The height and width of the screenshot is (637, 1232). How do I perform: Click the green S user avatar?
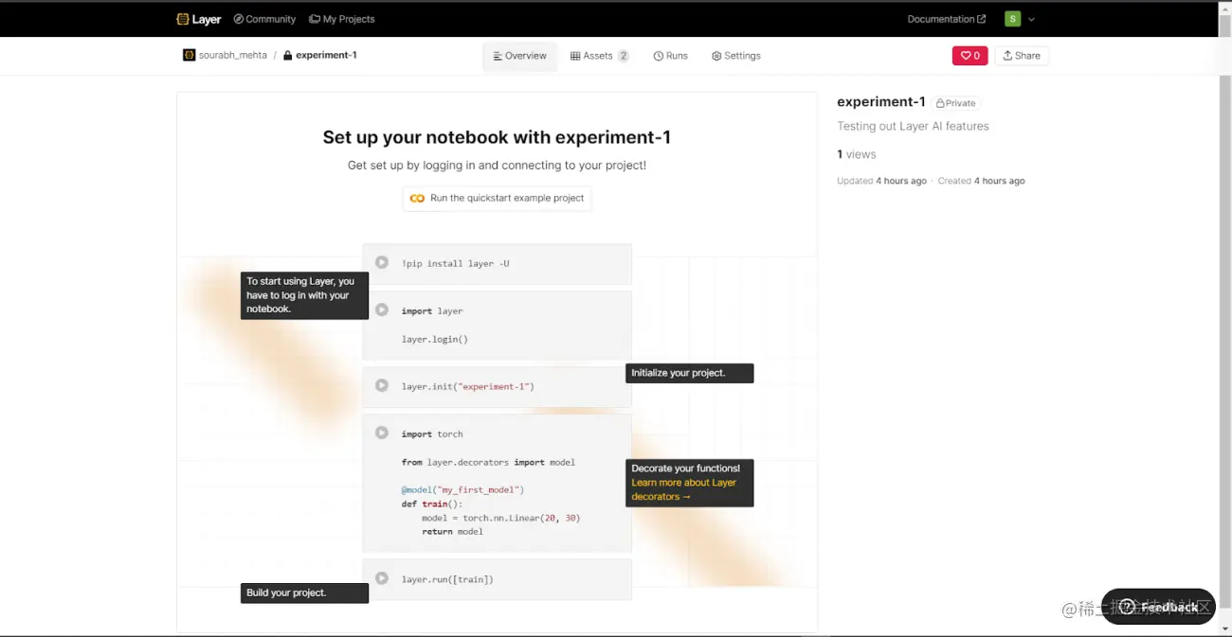pyautogui.click(x=1013, y=19)
